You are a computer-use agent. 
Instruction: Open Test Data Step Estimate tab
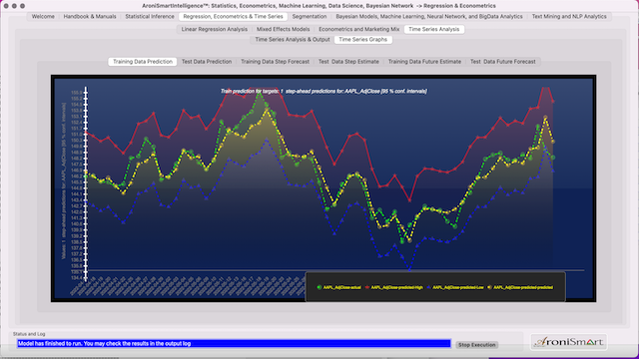click(348, 62)
